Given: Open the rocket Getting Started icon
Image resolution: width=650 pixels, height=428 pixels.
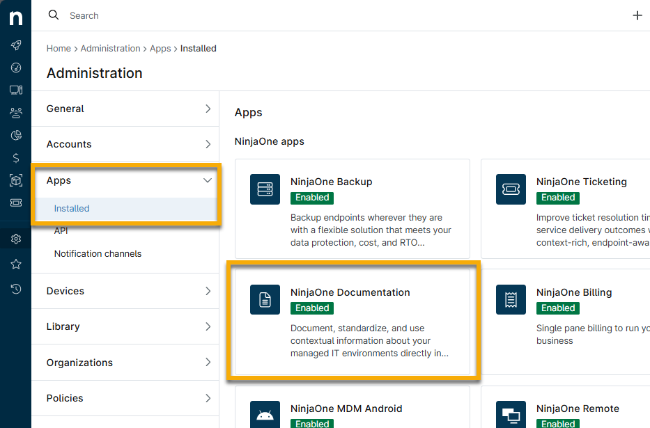Looking at the screenshot, I should click(16, 45).
